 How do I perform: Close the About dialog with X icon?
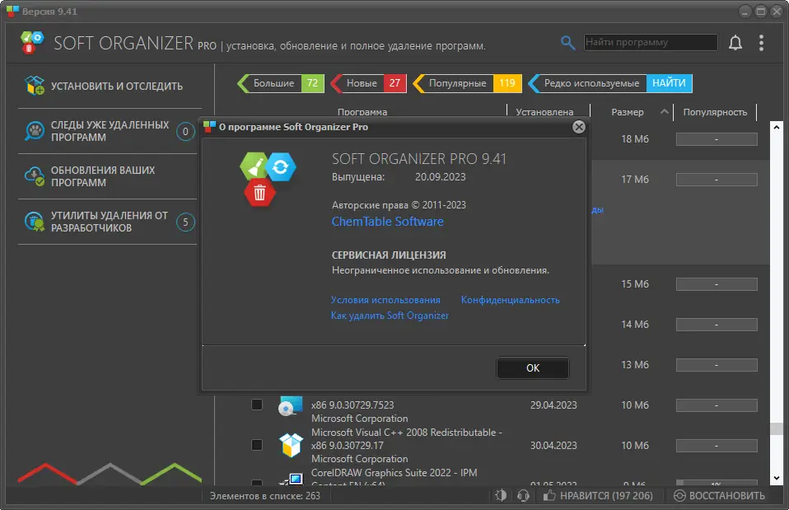click(x=579, y=127)
